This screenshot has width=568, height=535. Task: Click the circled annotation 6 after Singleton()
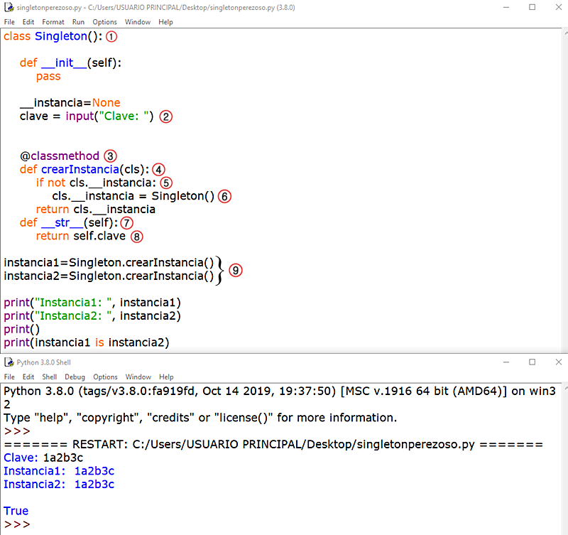click(224, 196)
